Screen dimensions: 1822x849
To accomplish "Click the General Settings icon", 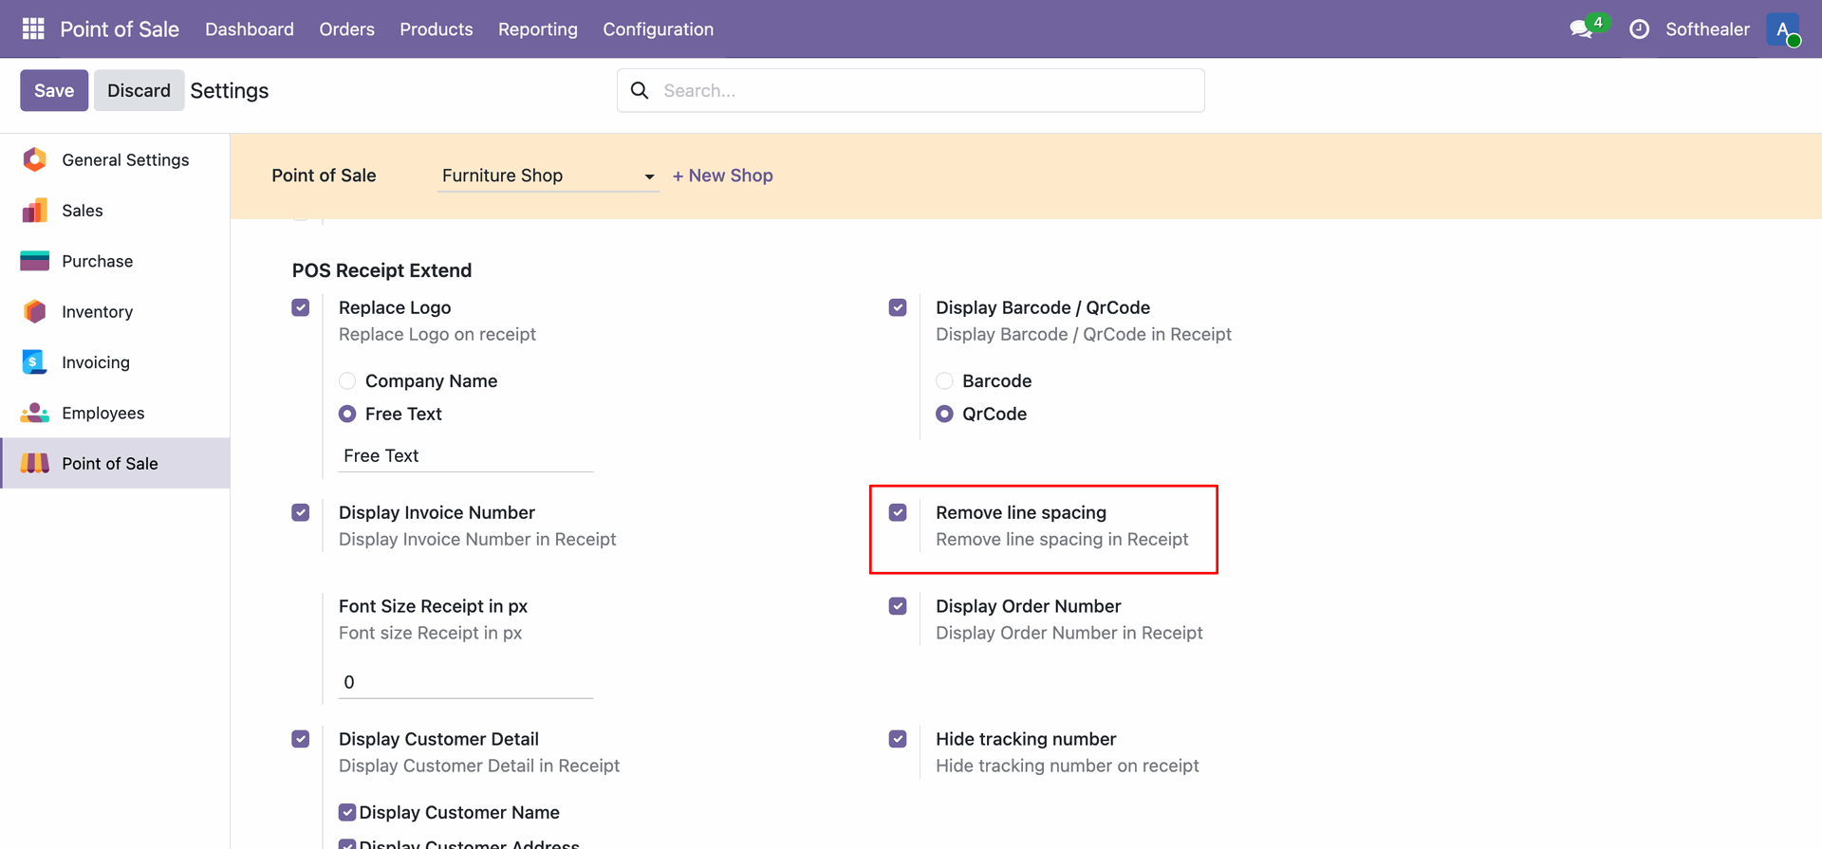I will click(35, 159).
